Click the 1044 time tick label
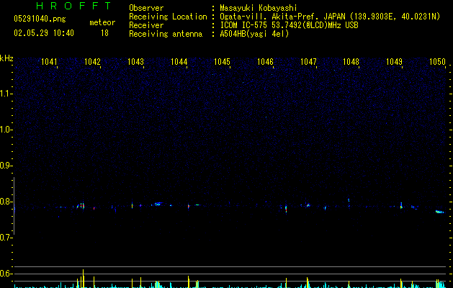This screenshot has height=288, width=453. coord(179,62)
